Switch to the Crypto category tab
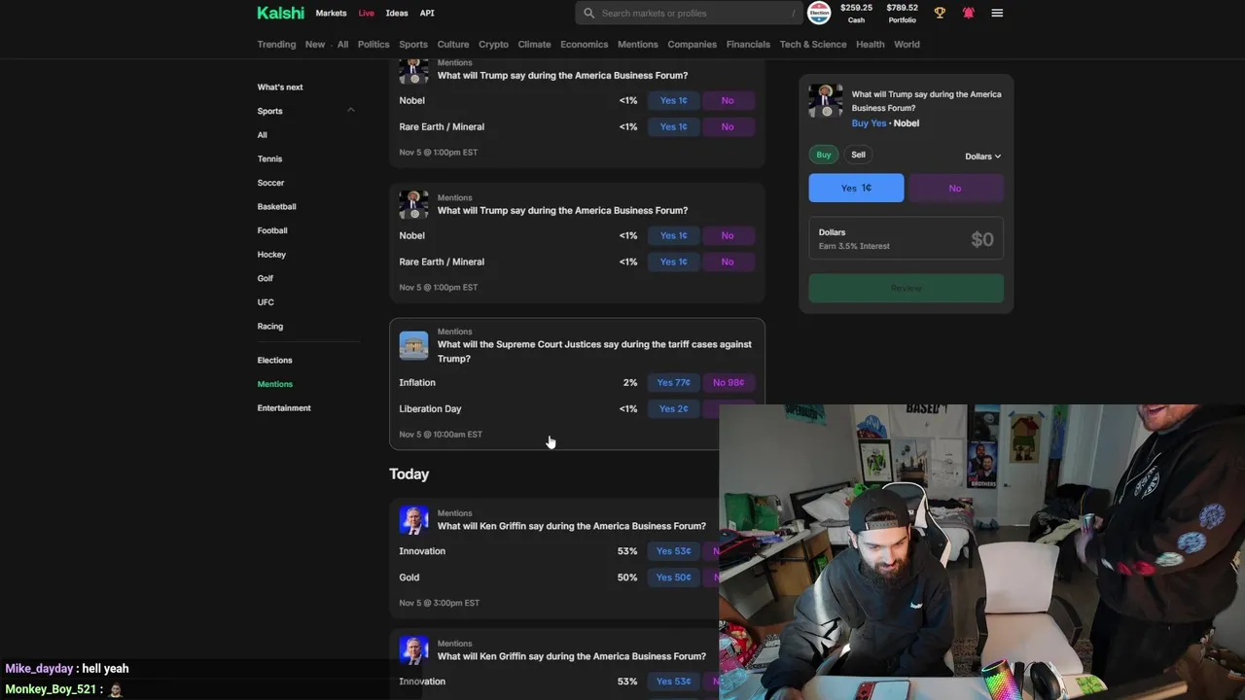The height and width of the screenshot is (700, 1245). [493, 44]
